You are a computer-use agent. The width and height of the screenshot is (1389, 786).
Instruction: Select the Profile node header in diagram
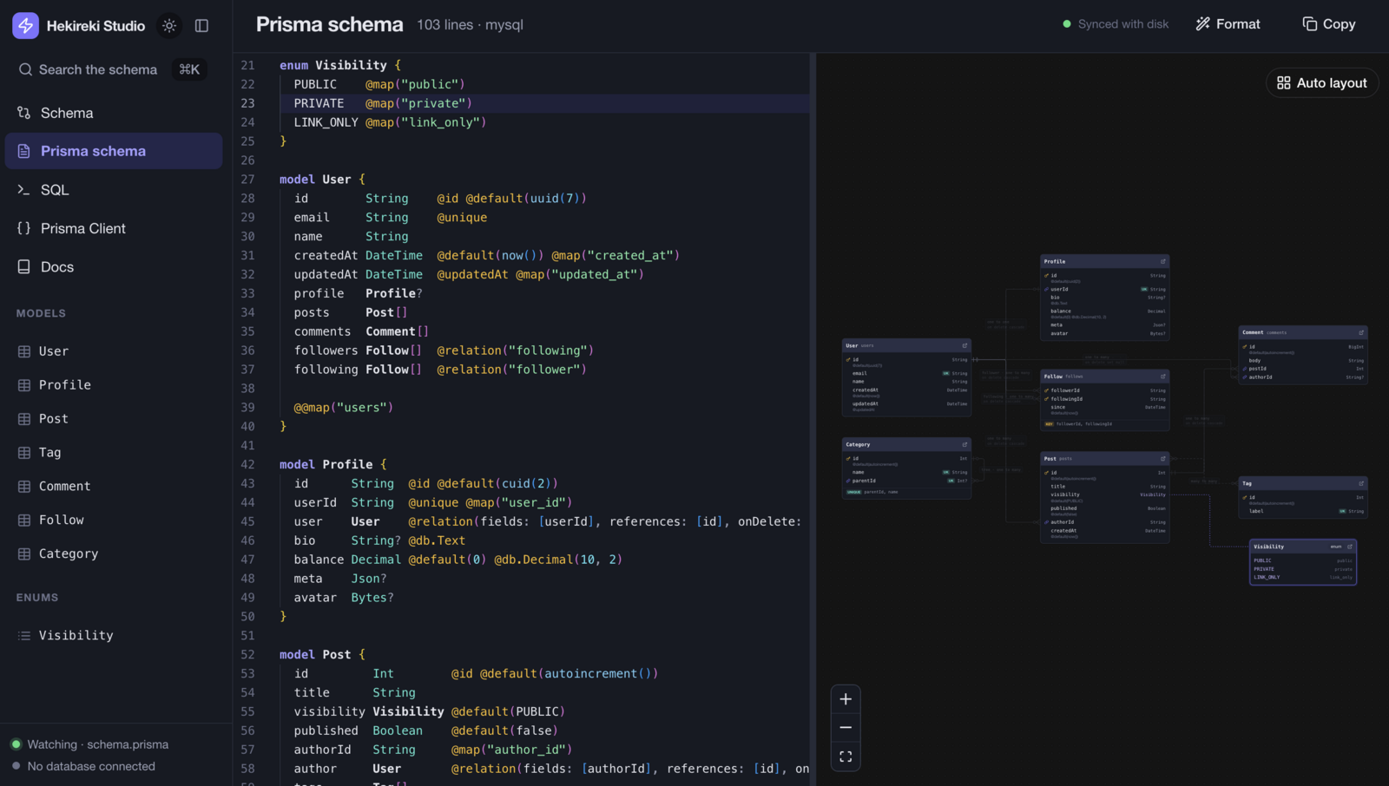(x=1105, y=261)
